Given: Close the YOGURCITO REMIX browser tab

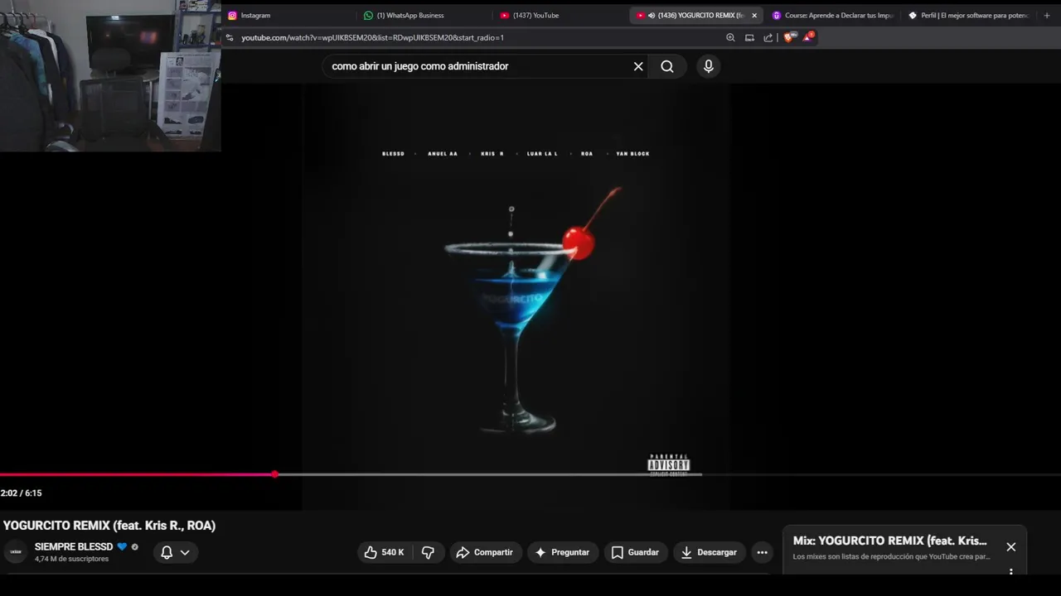Looking at the screenshot, I should pos(754,15).
